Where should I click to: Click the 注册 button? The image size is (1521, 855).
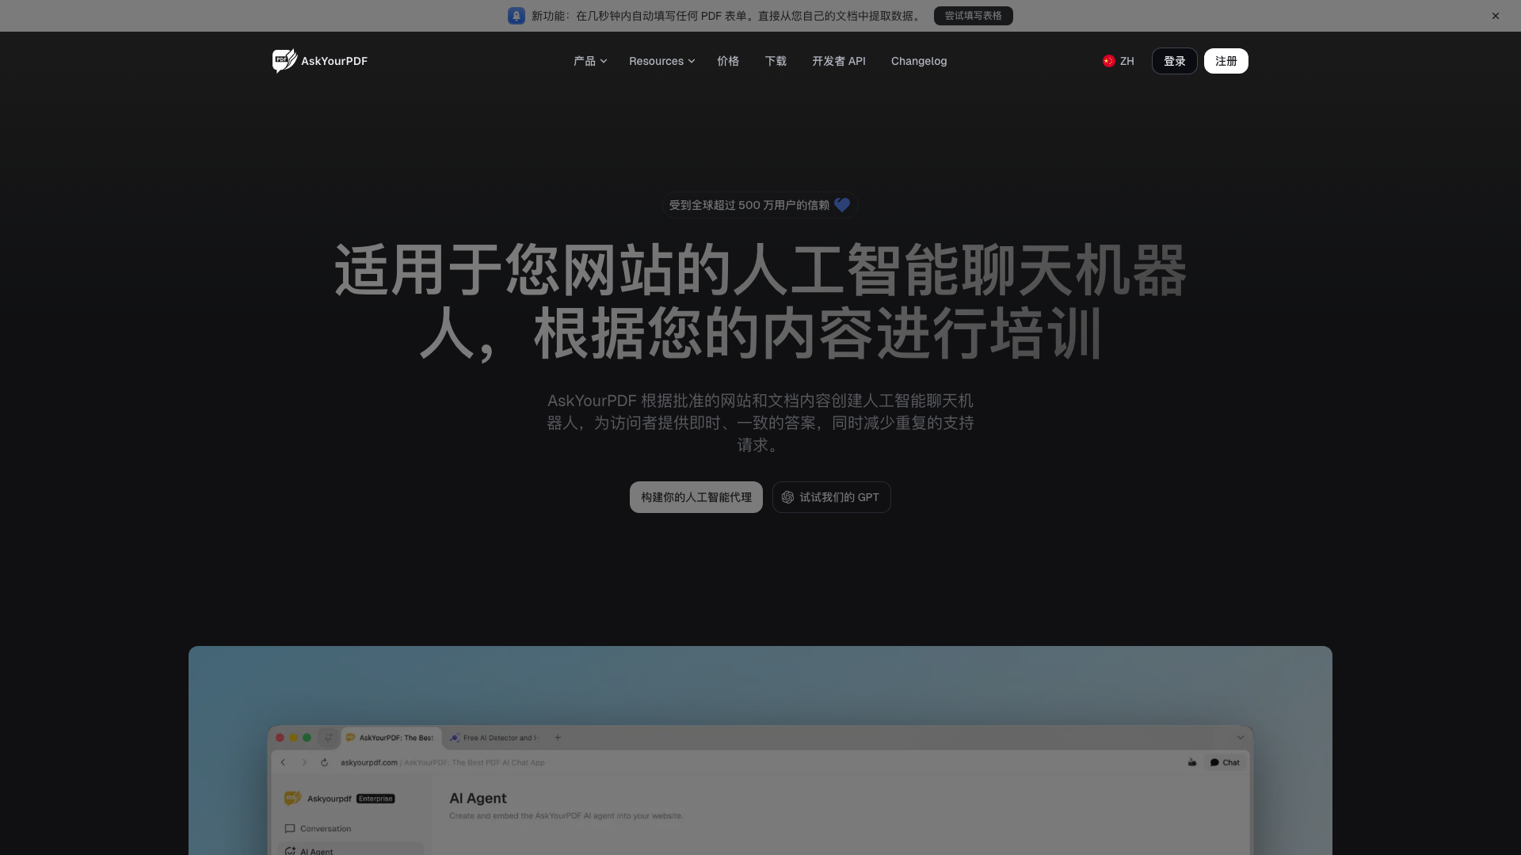pyautogui.click(x=1226, y=61)
